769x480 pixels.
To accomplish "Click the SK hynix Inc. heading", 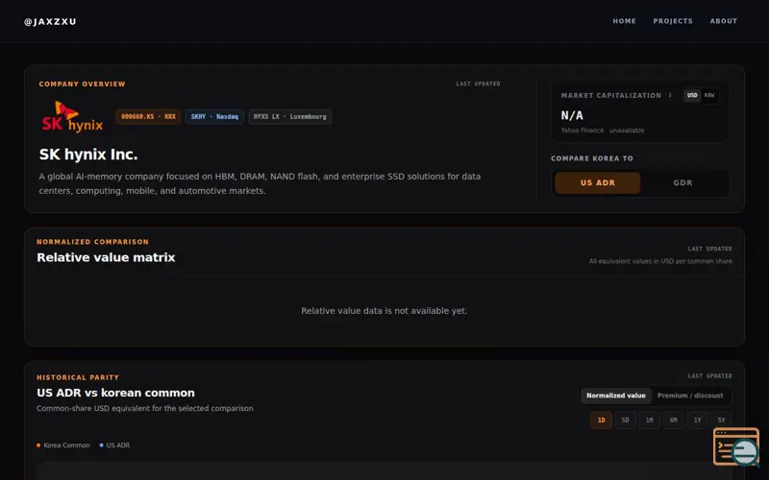I will (88, 155).
